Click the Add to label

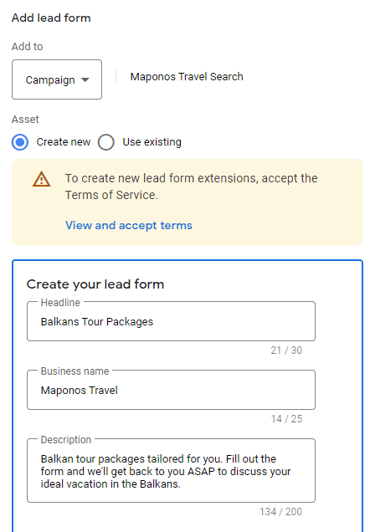coord(27,47)
